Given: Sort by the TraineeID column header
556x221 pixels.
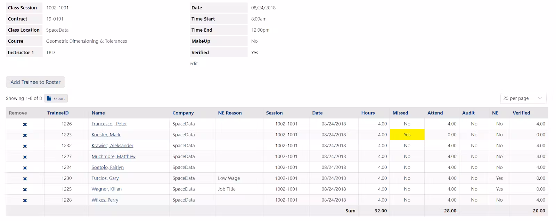Looking at the screenshot, I should click(x=58, y=113).
